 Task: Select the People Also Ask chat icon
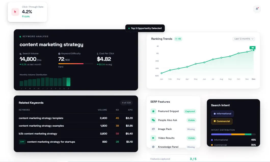[153, 120]
